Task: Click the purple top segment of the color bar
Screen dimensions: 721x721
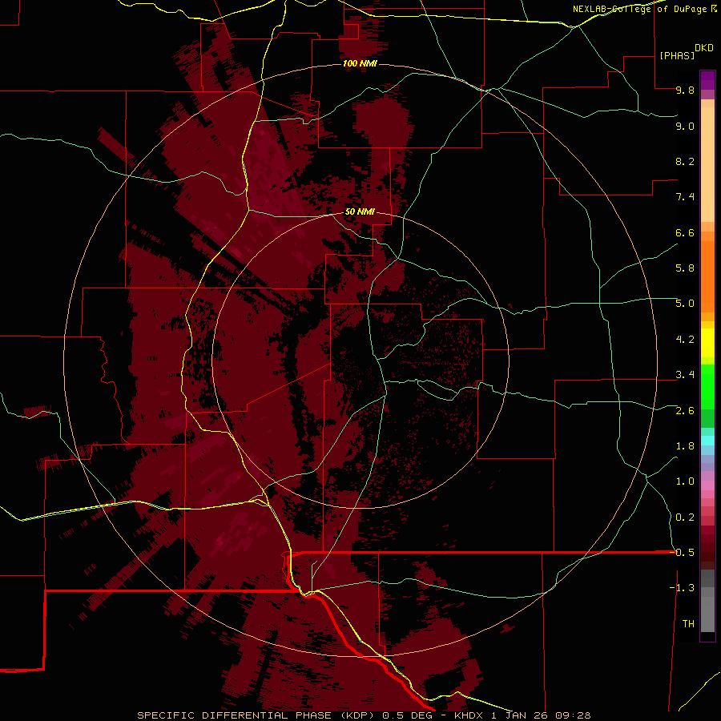Action: (707, 81)
